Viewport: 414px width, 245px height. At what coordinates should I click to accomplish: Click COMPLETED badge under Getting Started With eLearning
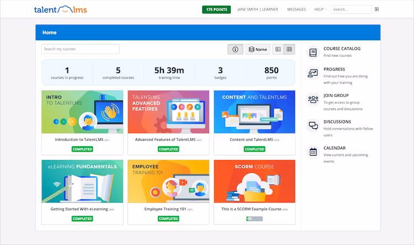pos(82,219)
